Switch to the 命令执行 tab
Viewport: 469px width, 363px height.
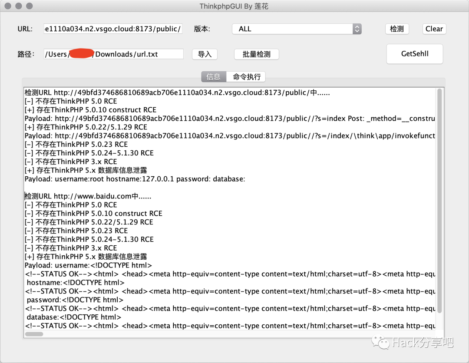point(247,77)
